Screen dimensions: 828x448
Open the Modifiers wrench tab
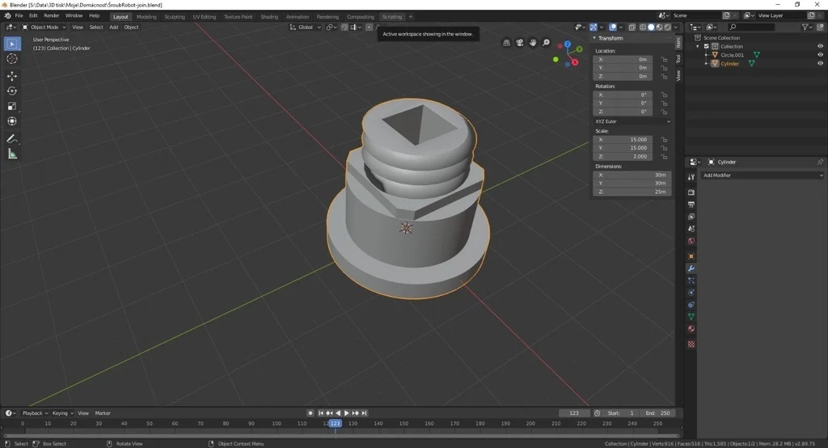(x=691, y=268)
